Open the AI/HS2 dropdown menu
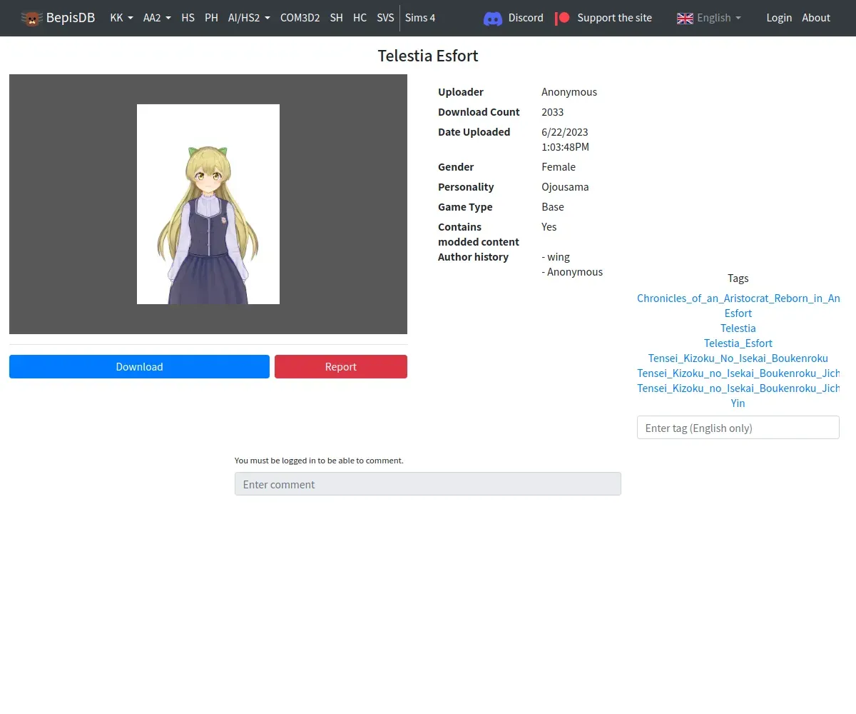Screen dimensions: 856x714 pos(249,18)
